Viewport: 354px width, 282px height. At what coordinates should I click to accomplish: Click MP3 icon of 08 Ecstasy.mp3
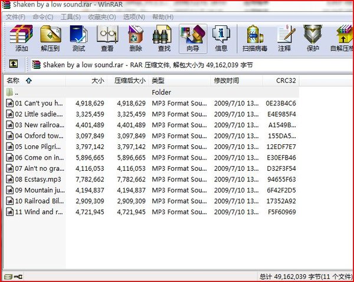pos(9,180)
